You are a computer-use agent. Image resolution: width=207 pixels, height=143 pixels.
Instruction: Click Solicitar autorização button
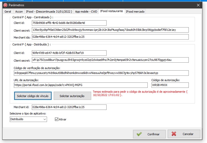pos(72,96)
